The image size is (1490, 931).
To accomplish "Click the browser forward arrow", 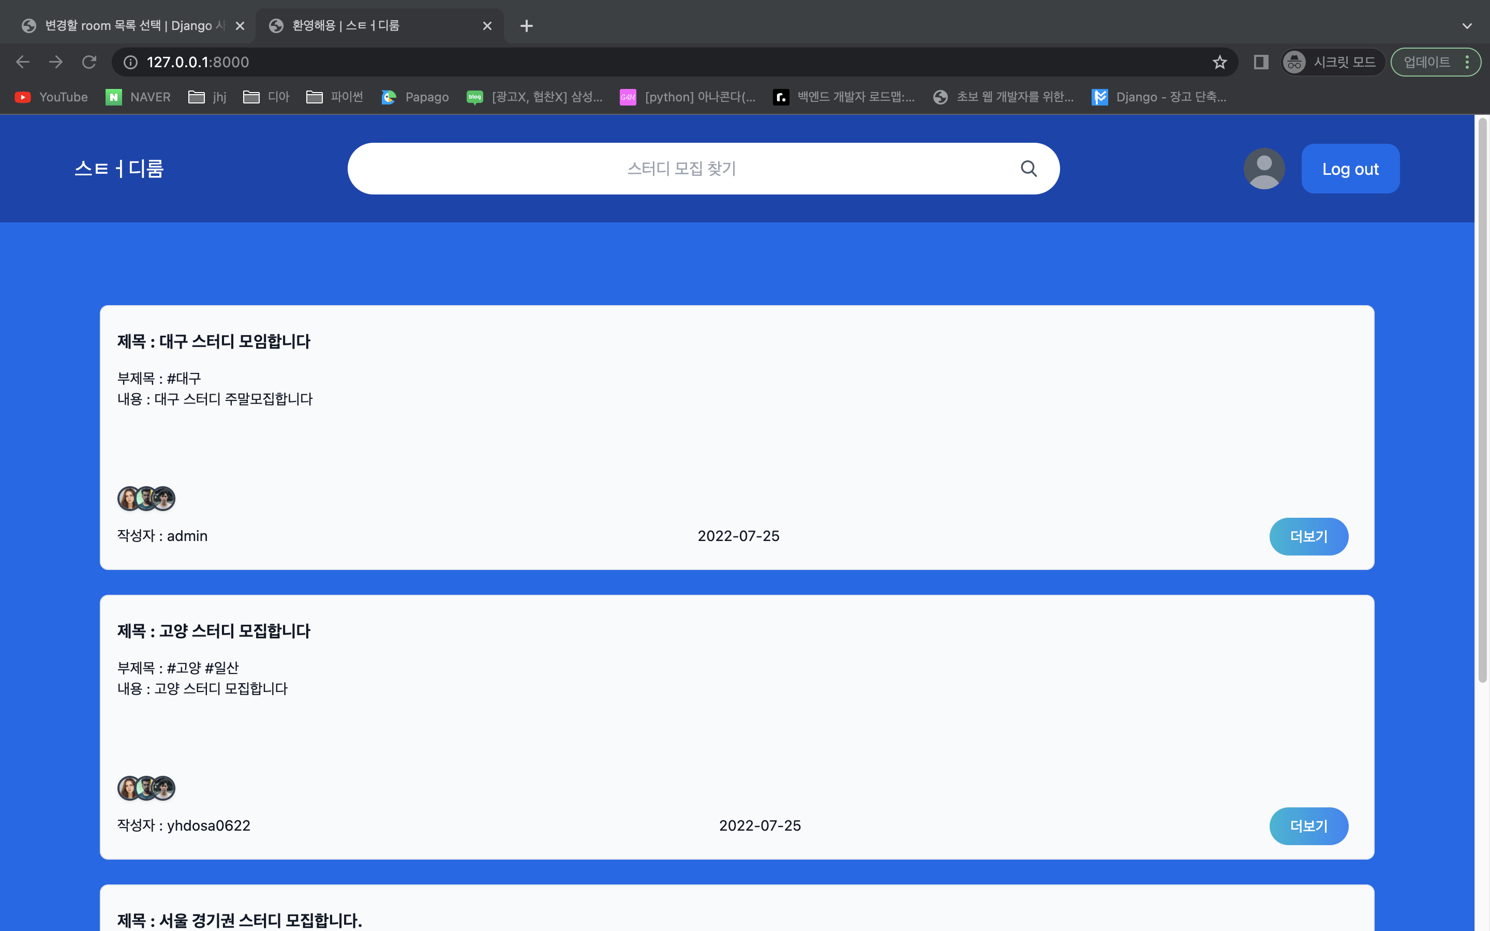I will point(56,62).
